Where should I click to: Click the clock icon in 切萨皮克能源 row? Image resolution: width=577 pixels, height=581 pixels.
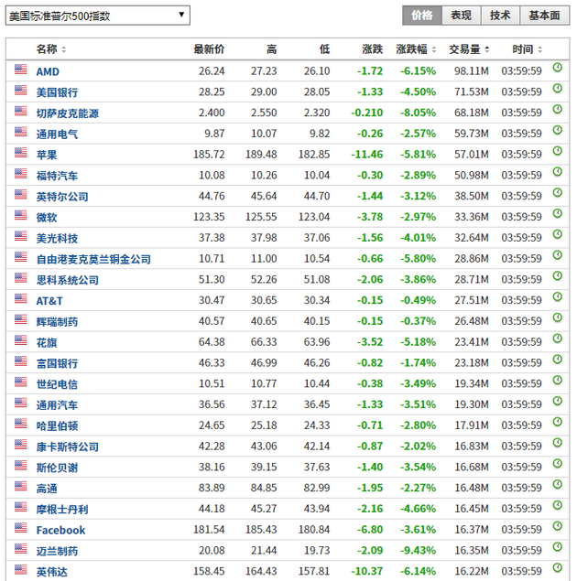[x=558, y=109]
